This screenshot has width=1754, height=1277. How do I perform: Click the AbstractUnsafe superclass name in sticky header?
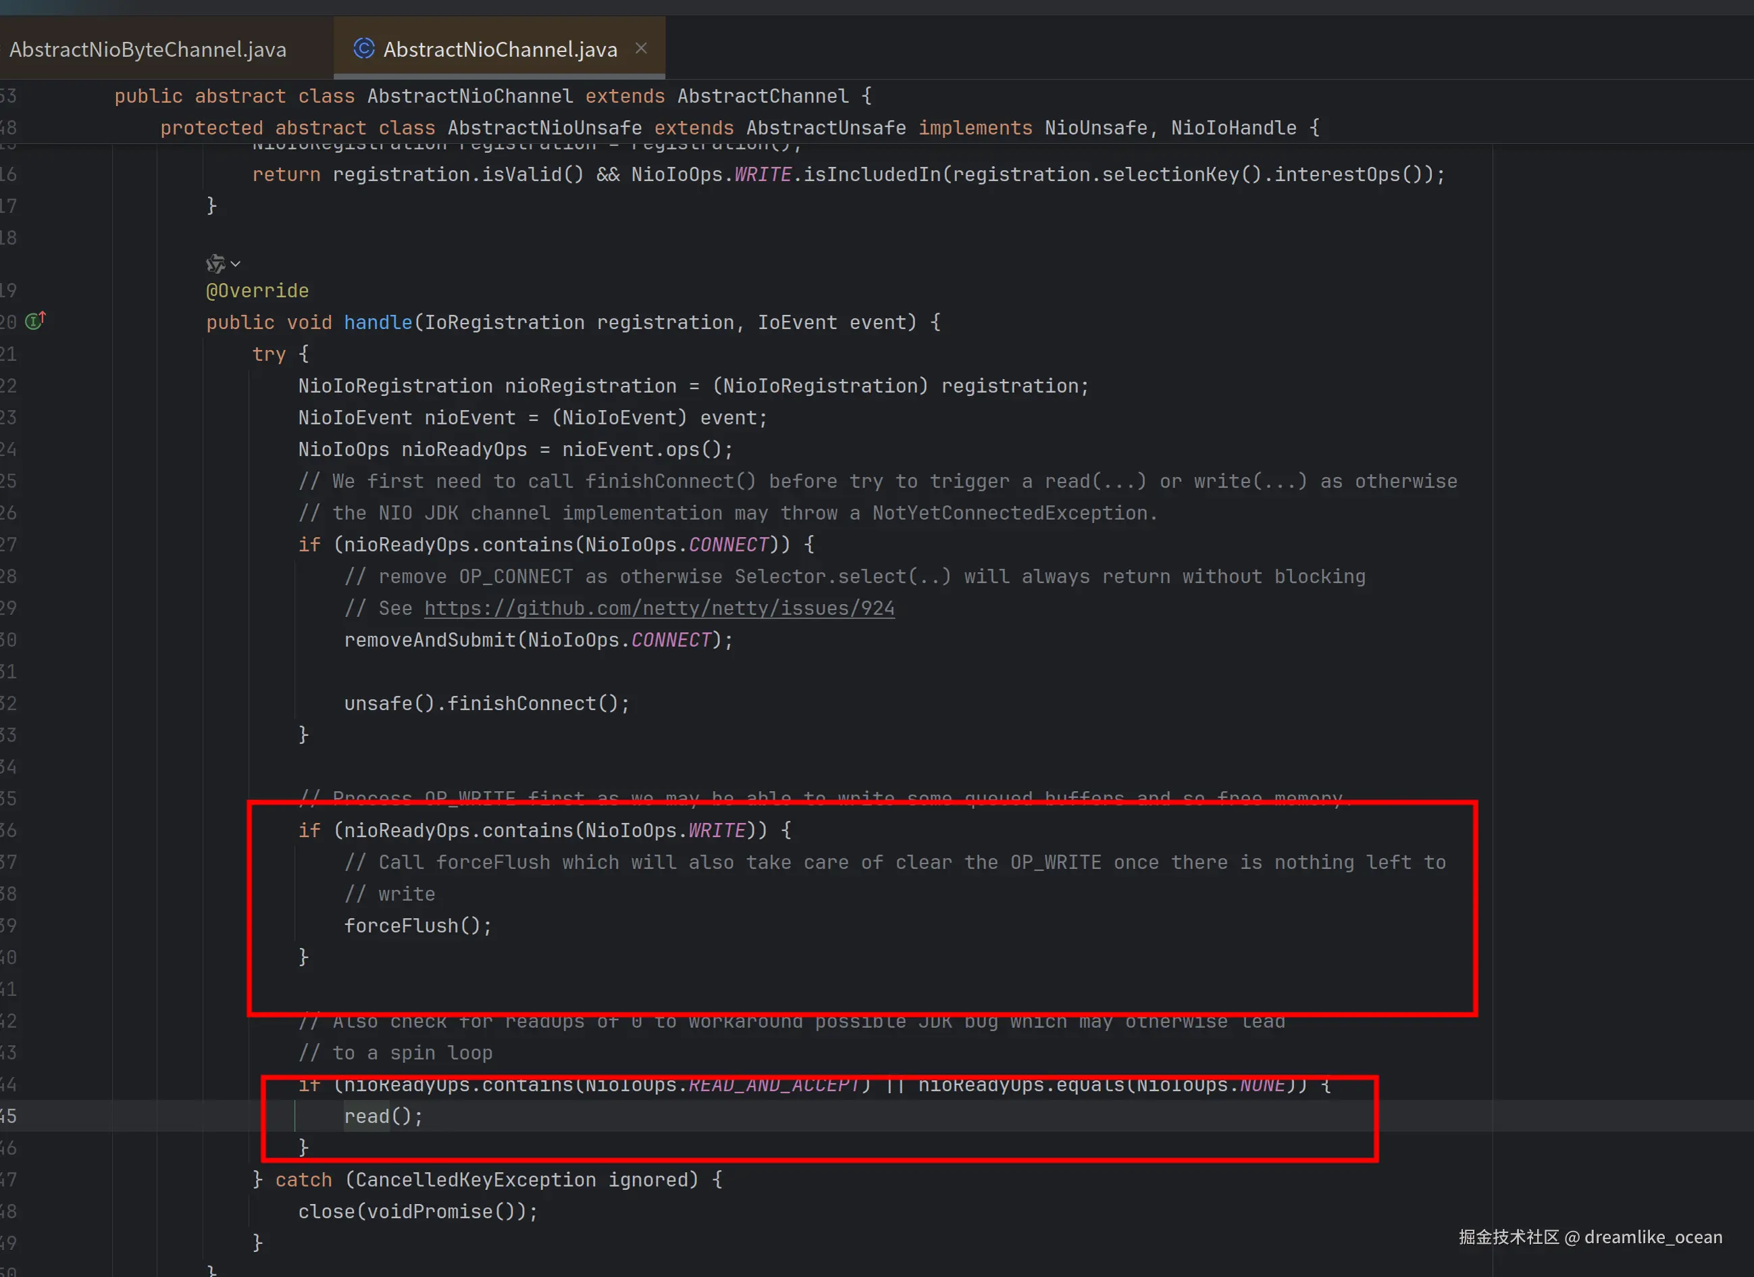coord(825,128)
